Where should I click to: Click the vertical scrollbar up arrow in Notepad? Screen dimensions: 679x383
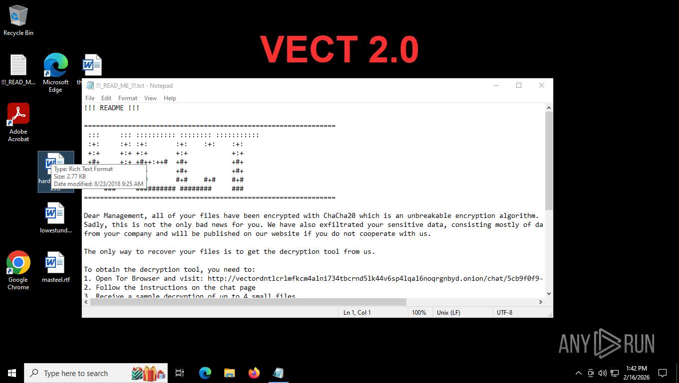click(x=549, y=108)
